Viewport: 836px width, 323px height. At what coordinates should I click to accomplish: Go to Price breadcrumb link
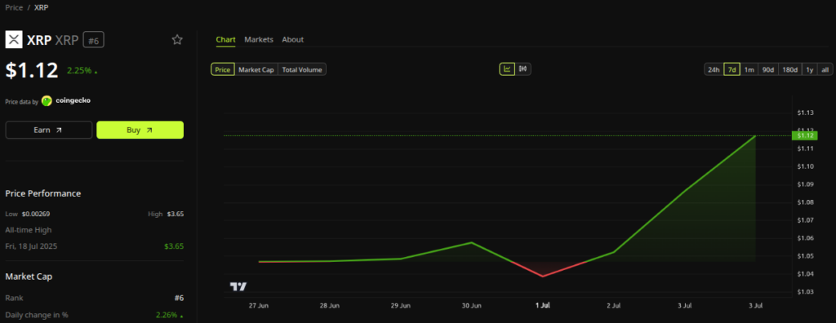(x=14, y=8)
